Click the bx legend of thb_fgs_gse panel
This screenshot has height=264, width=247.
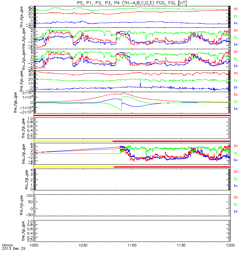236,45
